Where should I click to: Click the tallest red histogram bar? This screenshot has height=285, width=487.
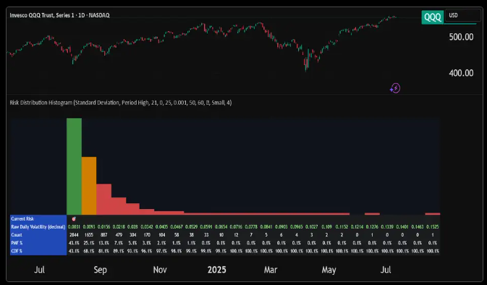(x=103, y=200)
